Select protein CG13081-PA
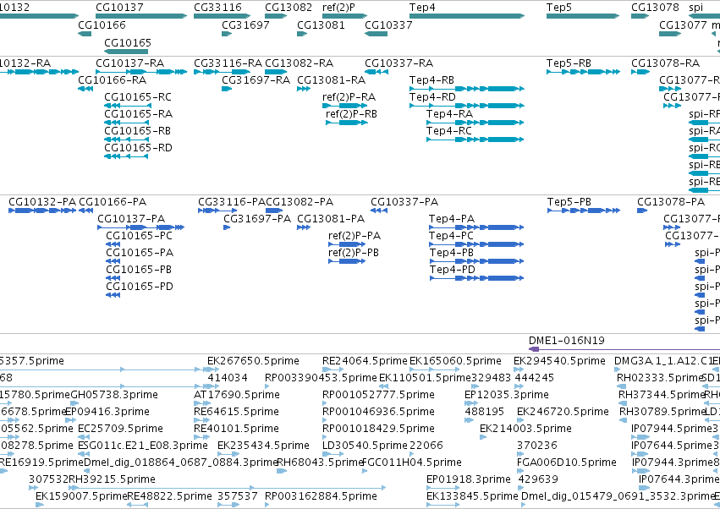 (331, 219)
